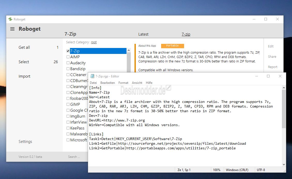
Task: Click the Roboget heading text
Action: [30, 29]
